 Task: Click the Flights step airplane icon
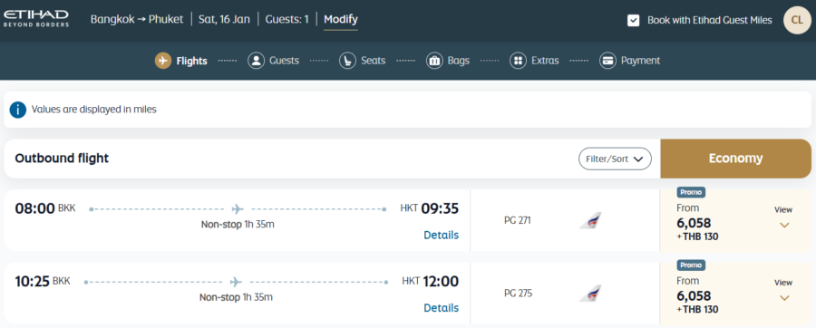coord(163,61)
